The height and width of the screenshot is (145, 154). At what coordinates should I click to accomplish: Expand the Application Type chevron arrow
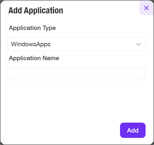[x=139, y=44]
